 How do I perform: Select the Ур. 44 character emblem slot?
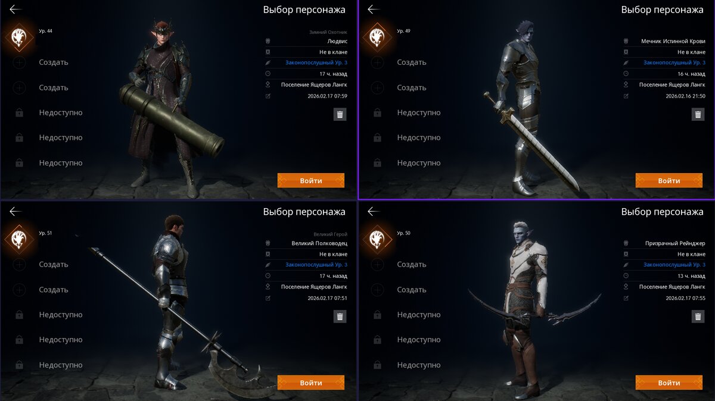[x=19, y=37]
